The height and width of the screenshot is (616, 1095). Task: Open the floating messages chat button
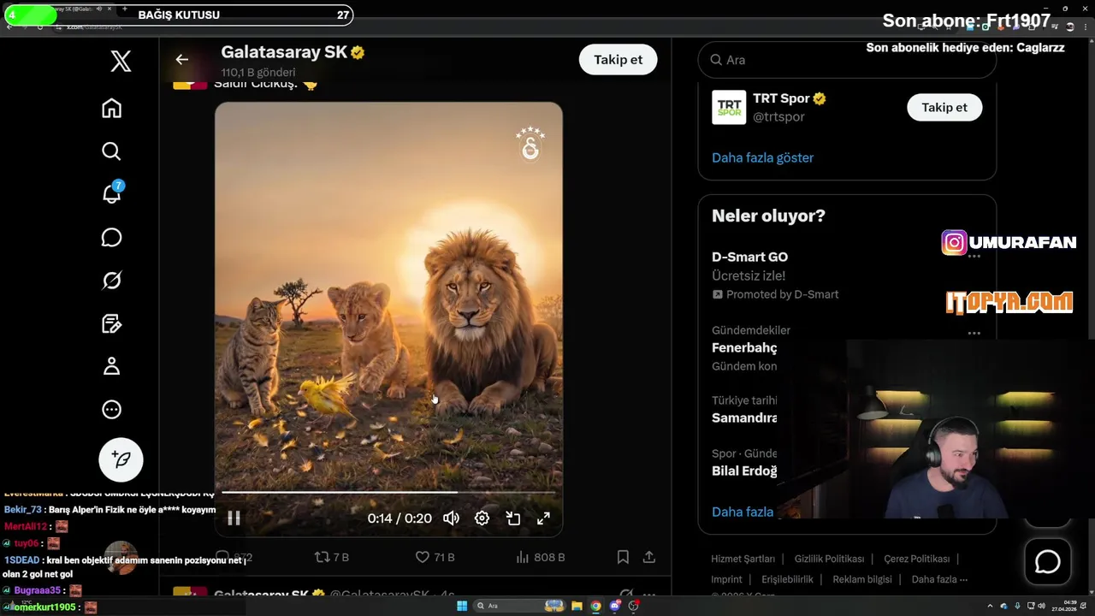pos(1047,561)
